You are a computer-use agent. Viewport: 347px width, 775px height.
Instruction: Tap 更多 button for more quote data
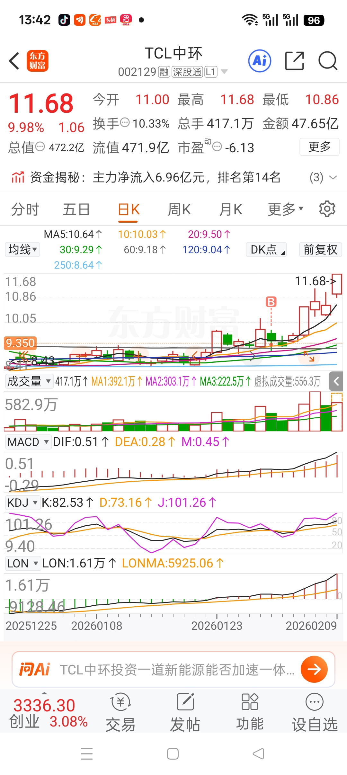[319, 147]
